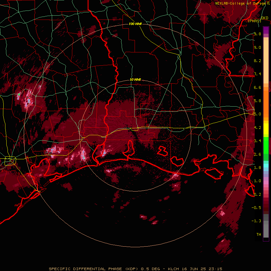
Task: Select the 9.0 value on the color scale
Action: [x=257, y=48]
